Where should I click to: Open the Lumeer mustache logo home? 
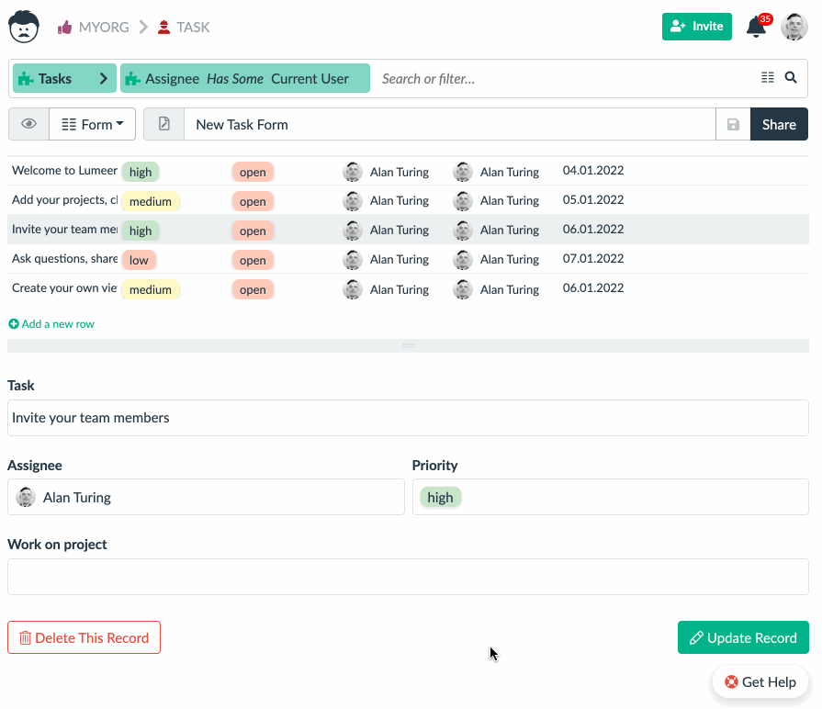[24, 27]
